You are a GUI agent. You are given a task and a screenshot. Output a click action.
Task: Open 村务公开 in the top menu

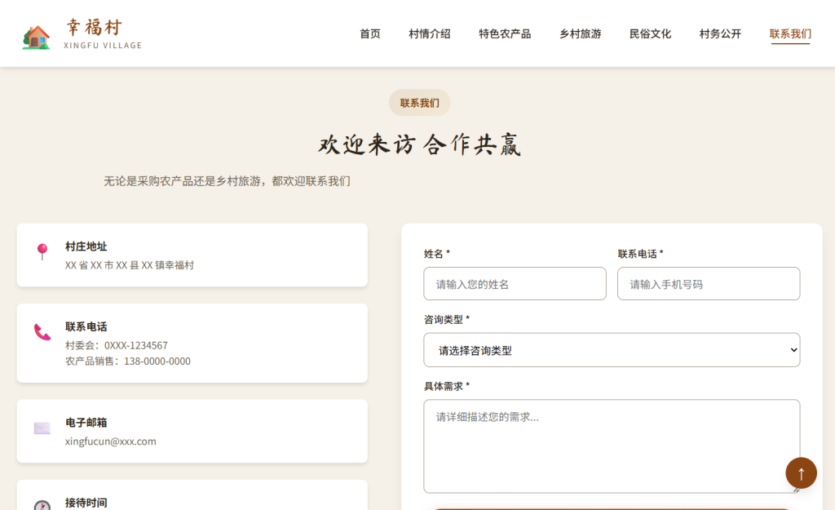point(721,33)
